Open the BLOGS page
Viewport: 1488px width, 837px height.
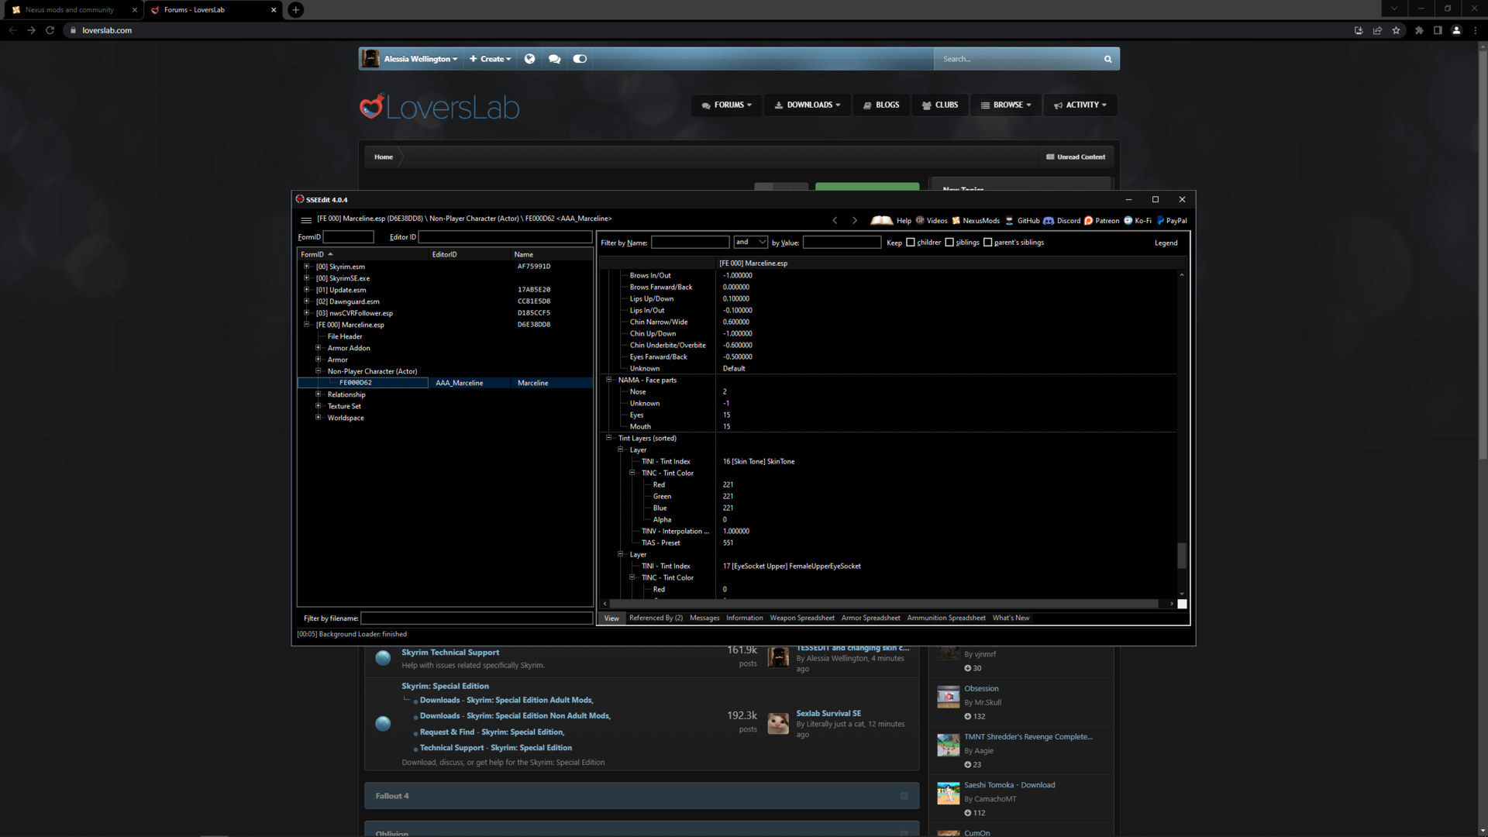pos(881,105)
